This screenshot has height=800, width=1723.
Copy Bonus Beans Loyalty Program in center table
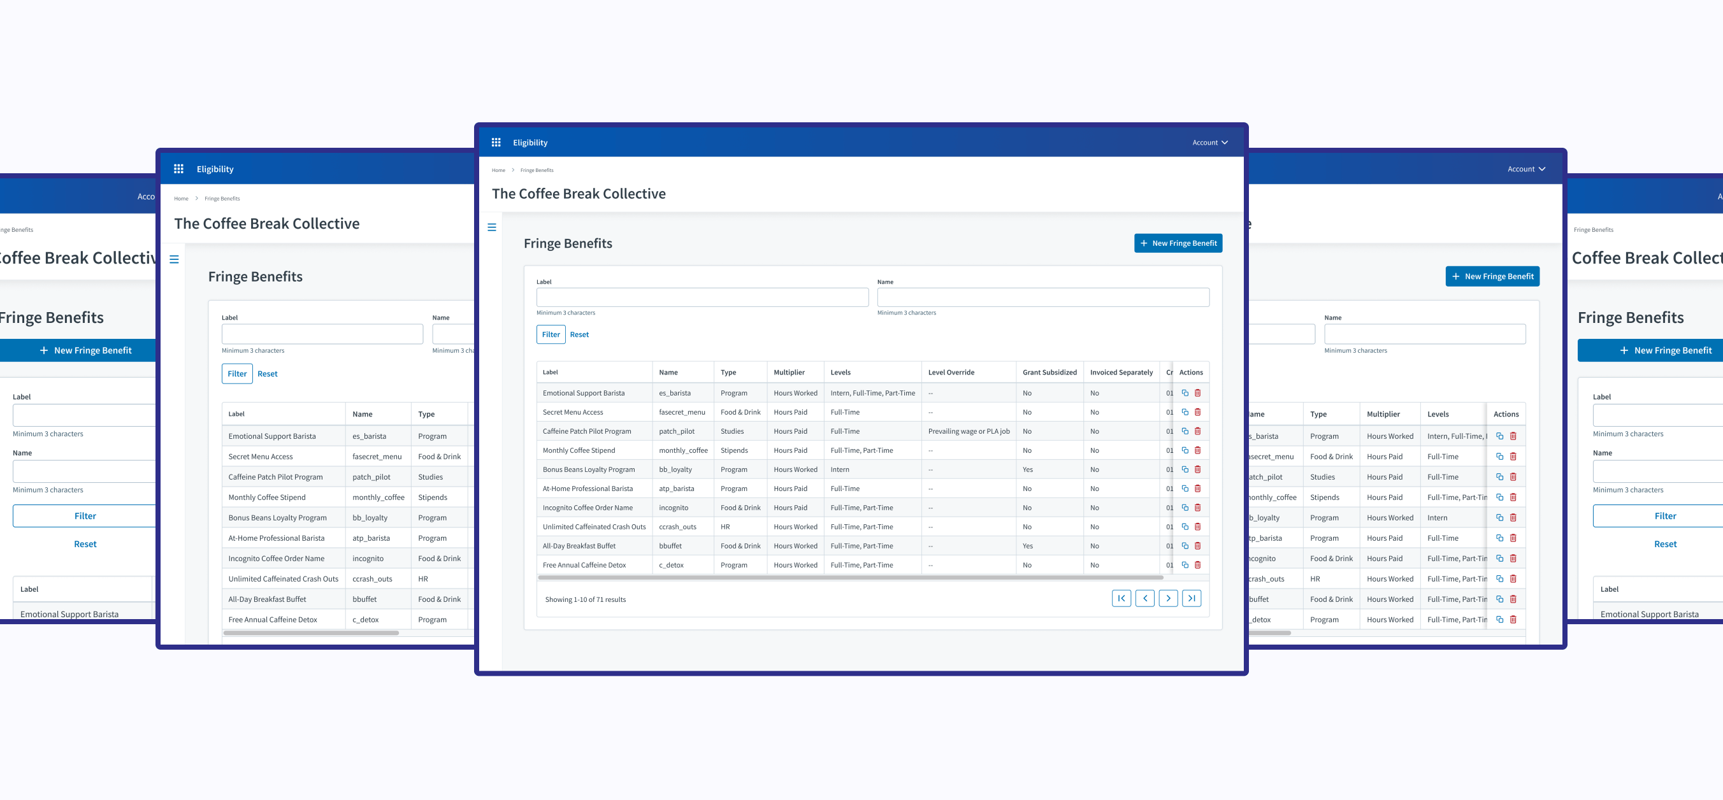click(x=1185, y=469)
